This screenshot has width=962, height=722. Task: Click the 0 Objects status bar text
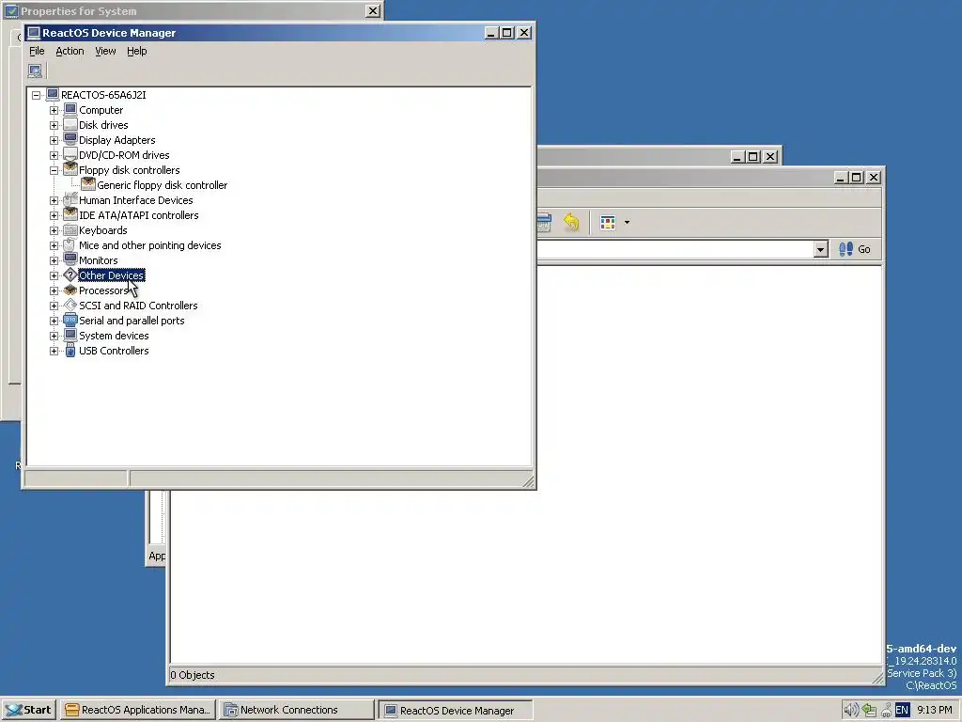click(x=193, y=675)
